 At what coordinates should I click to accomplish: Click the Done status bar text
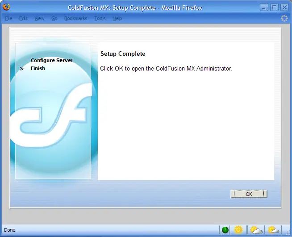coord(10,230)
